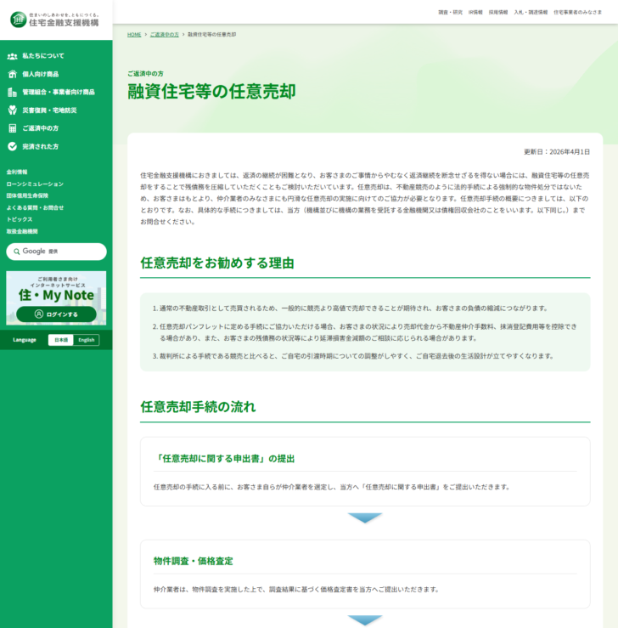Click 任意売却をお勧めする理由 heading

(217, 263)
